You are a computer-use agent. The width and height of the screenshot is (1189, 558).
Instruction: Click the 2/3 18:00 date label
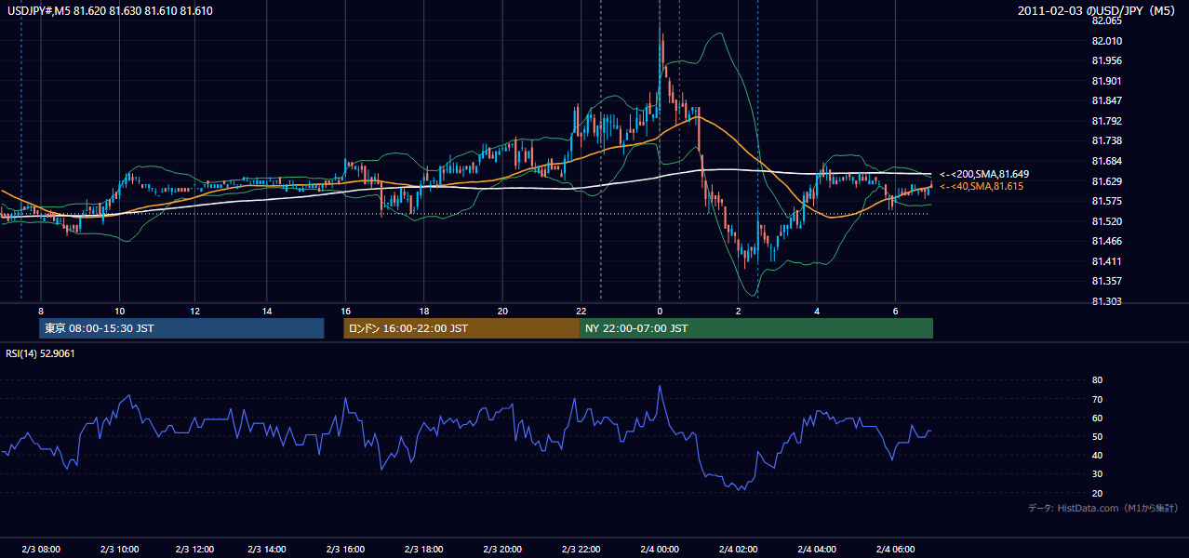click(423, 549)
